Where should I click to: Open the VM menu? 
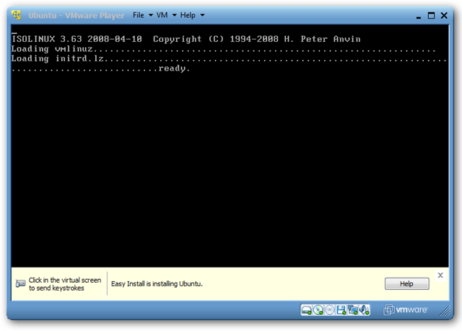point(162,15)
